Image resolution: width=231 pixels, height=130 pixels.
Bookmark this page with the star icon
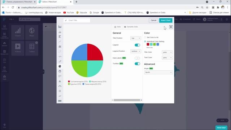tap(207, 7)
